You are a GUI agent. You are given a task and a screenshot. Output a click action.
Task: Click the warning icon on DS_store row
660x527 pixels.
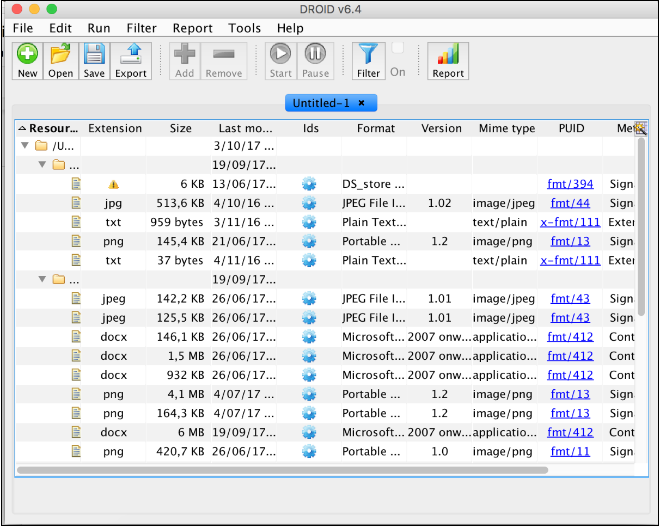point(113,185)
